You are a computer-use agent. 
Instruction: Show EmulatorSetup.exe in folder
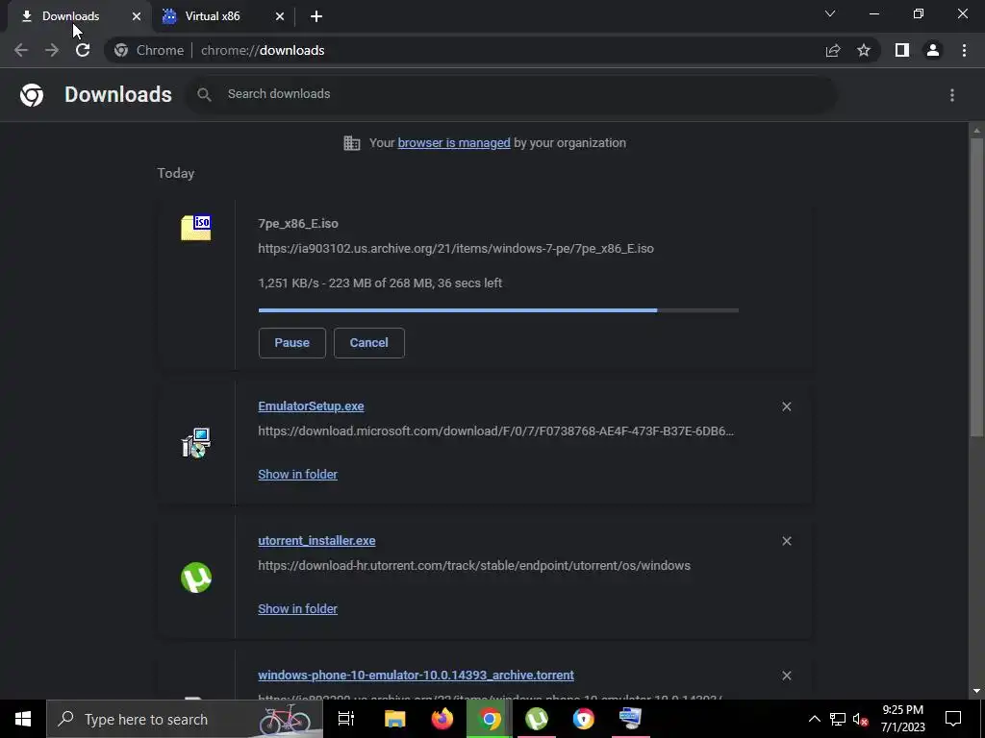coord(298,475)
